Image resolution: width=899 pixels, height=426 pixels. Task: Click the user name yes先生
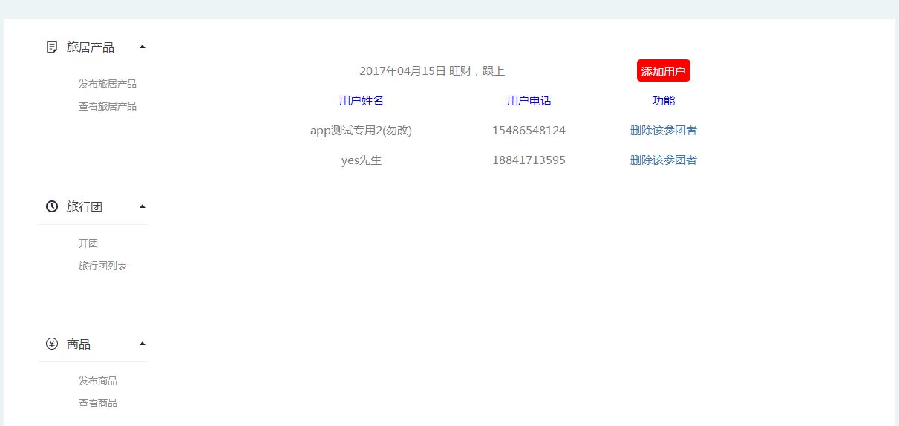tap(361, 160)
